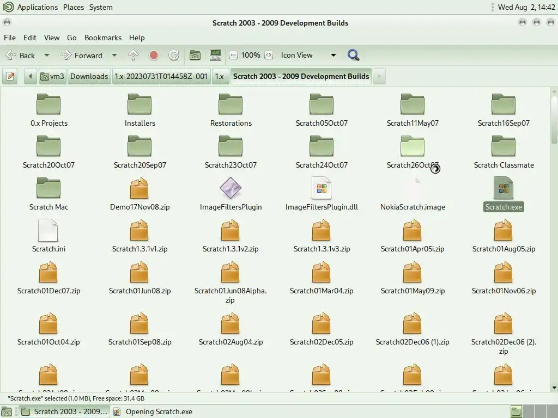Image resolution: width=558 pixels, height=418 pixels.
Task: Go up to parent folder
Action: pos(133,55)
